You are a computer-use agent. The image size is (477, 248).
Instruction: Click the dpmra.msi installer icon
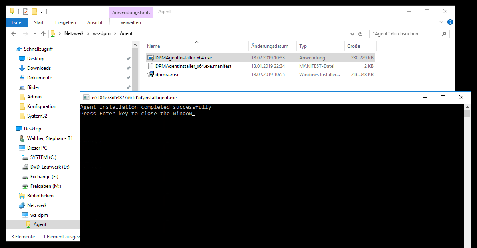pos(150,75)
